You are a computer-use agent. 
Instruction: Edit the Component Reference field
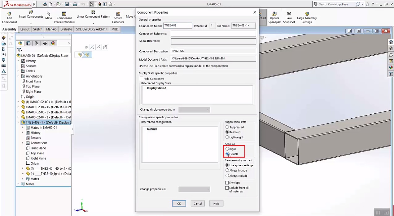(x=213, y=34)
